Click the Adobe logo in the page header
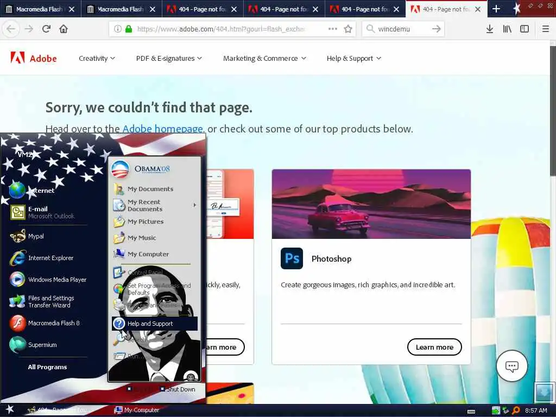Screen dimensions: 556x417 pyautogui.click(x=34, y=58)
